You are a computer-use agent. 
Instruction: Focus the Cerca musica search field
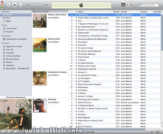pos(149,5)
